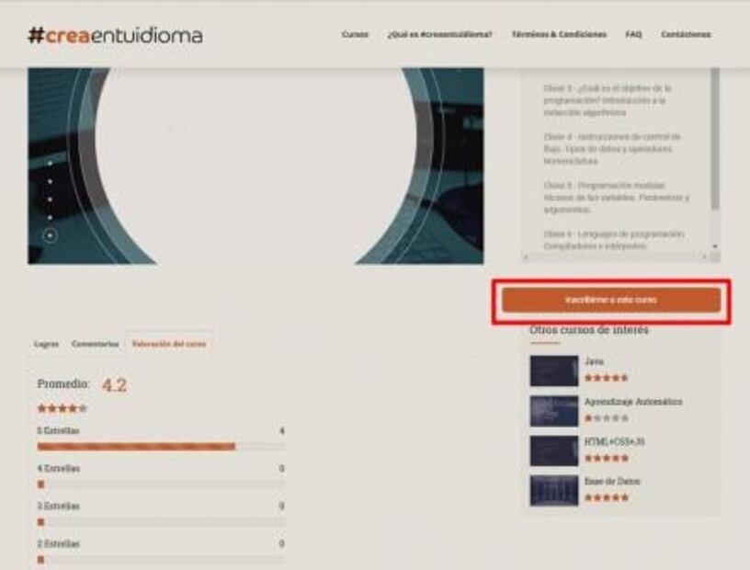Click the Java course star rating
This screenshot has width=750, height=570.
pos(607,378)
